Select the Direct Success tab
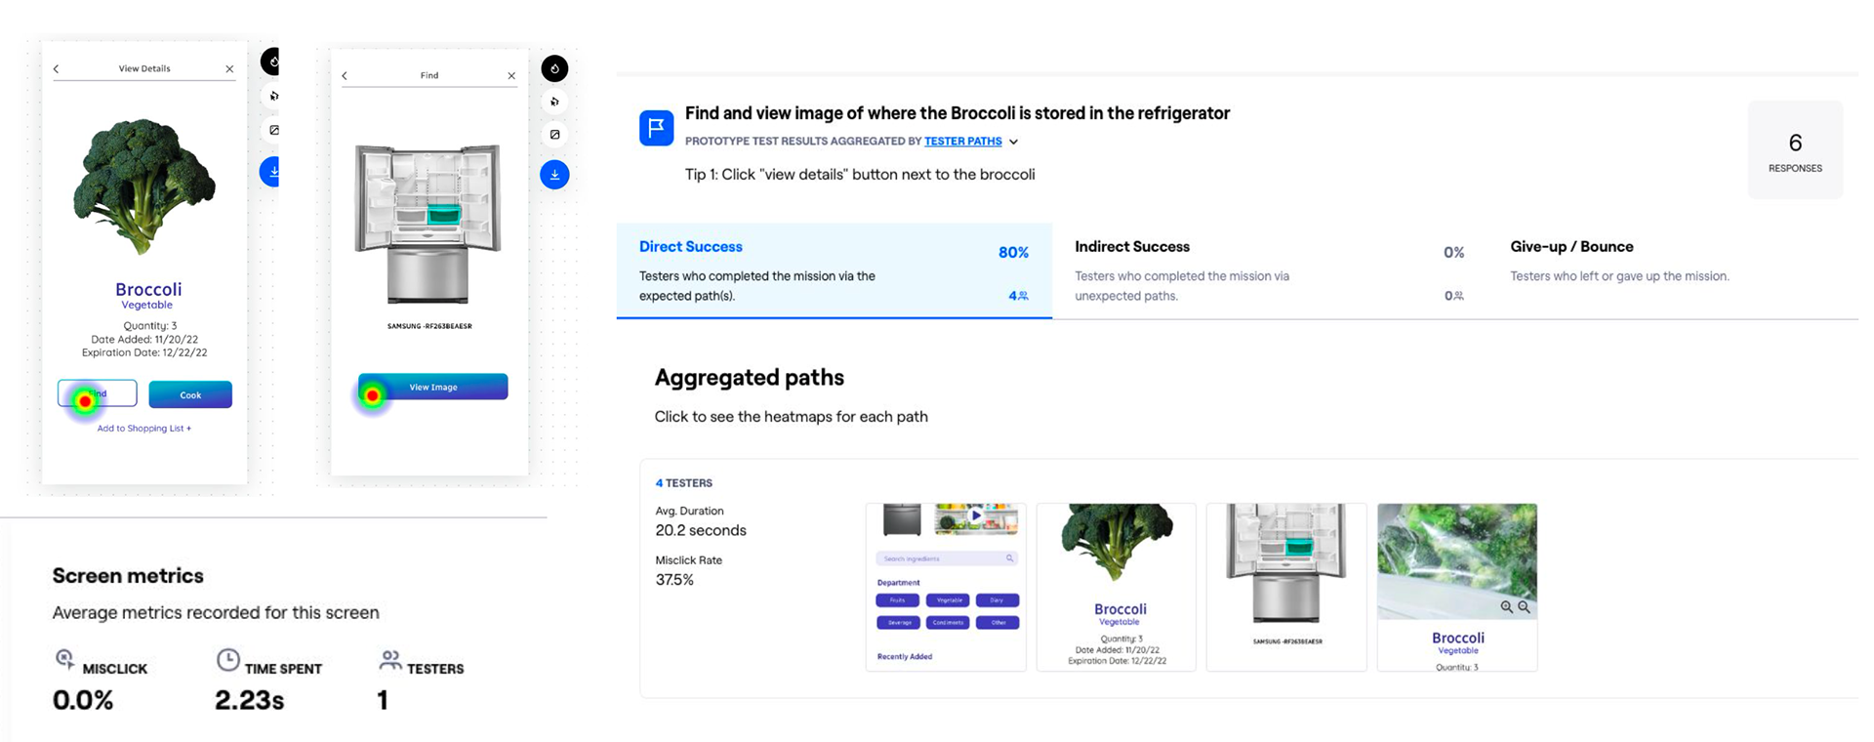Viewport: 1874px width, 742px height. 835,270
